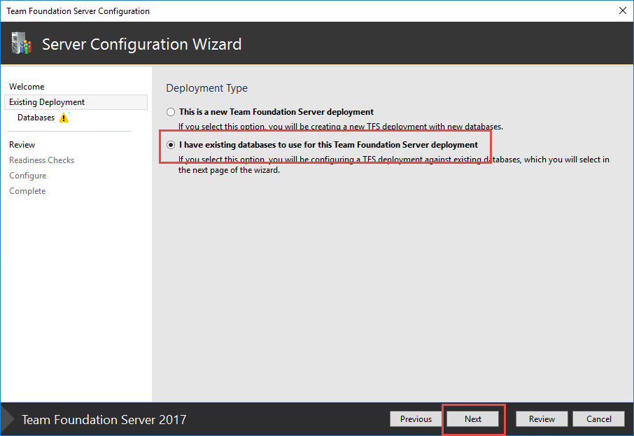The image size is (634, 436).
Task: Advance the wizard with the Next button
Action: click(x=472, y=419)
